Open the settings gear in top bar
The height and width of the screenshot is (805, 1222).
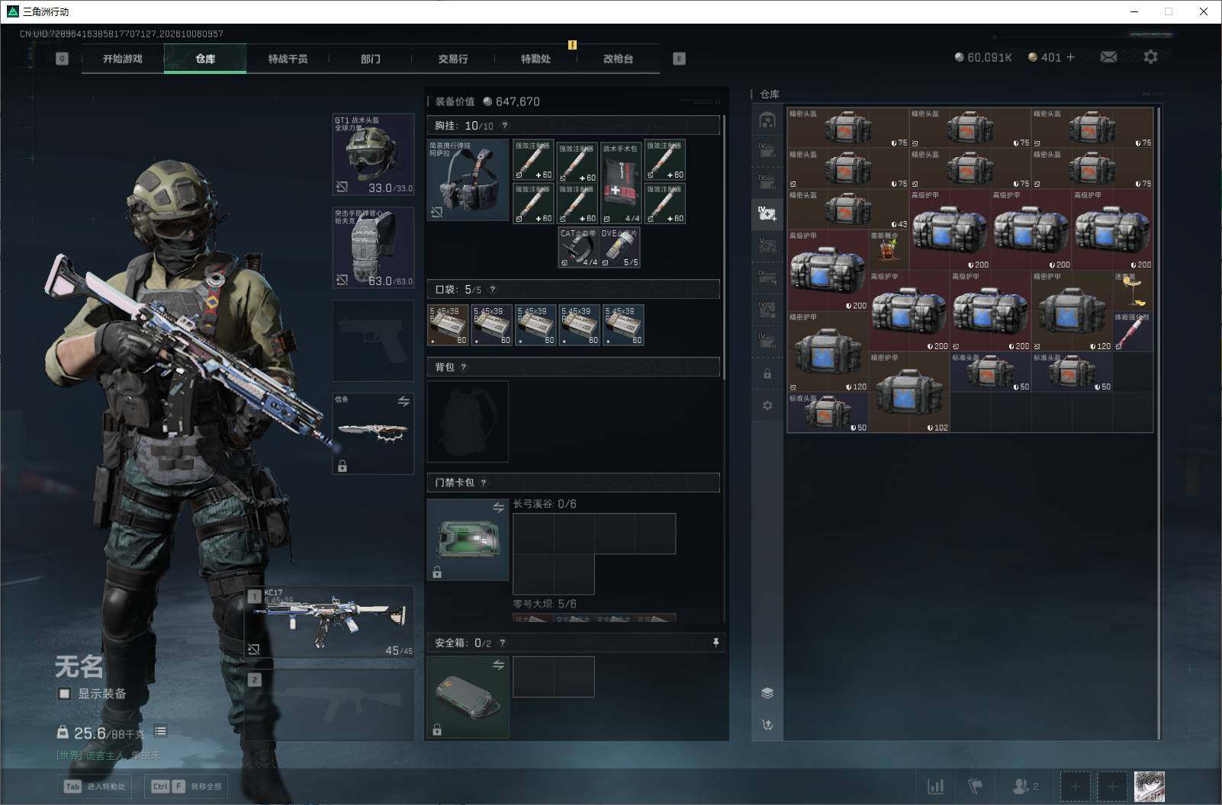click(x=1150, y=57)
